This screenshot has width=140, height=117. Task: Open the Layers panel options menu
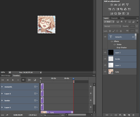[x=137, y=18]
